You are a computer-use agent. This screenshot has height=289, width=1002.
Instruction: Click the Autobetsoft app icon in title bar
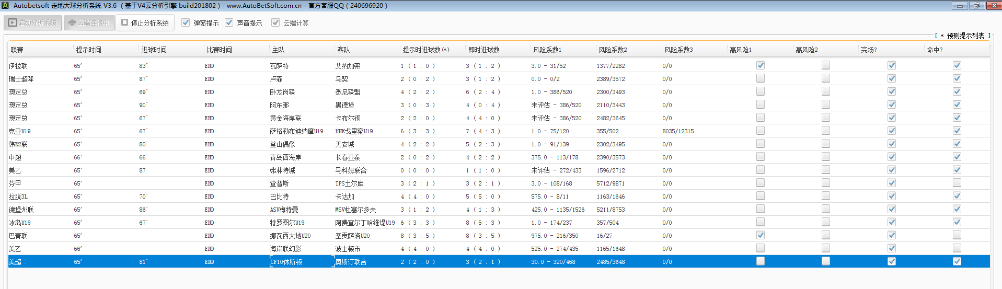click(5, 5)
